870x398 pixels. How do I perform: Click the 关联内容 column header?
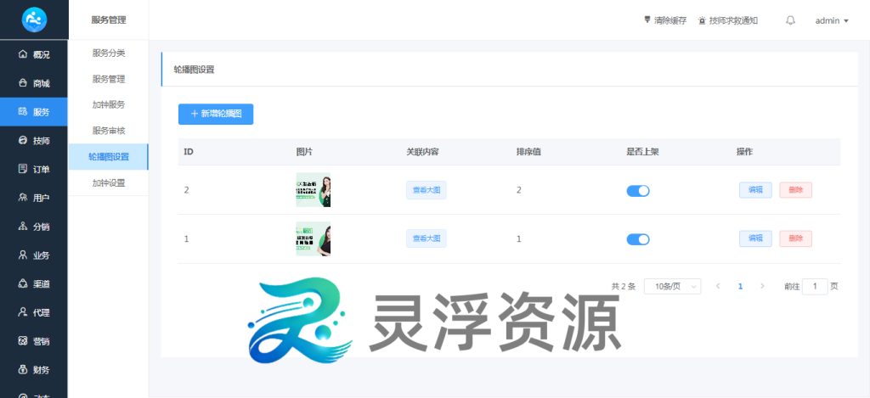pos(422,152)
